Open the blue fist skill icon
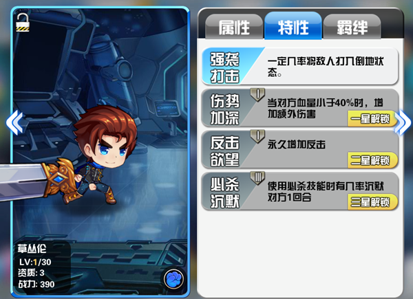The height and width of the screenshot is (299, 413). tap(173, 279)
